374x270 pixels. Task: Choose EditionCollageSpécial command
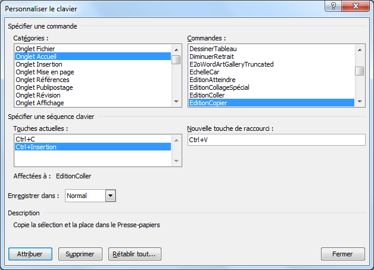click(219, 87)
